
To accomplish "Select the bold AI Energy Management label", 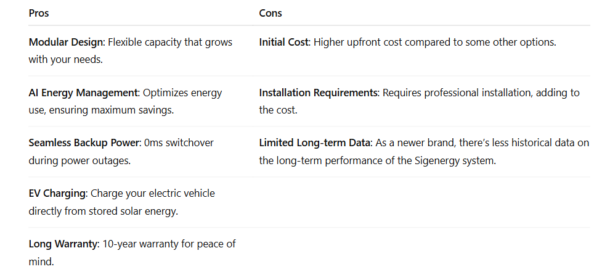I will [x=83, y=93].
